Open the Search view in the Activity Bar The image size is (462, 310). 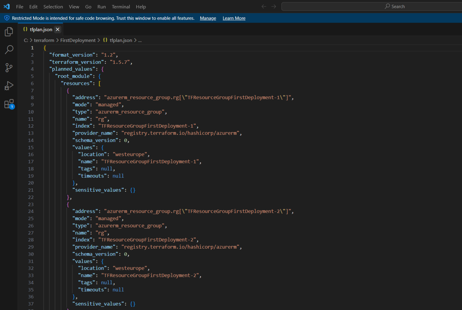9,49
